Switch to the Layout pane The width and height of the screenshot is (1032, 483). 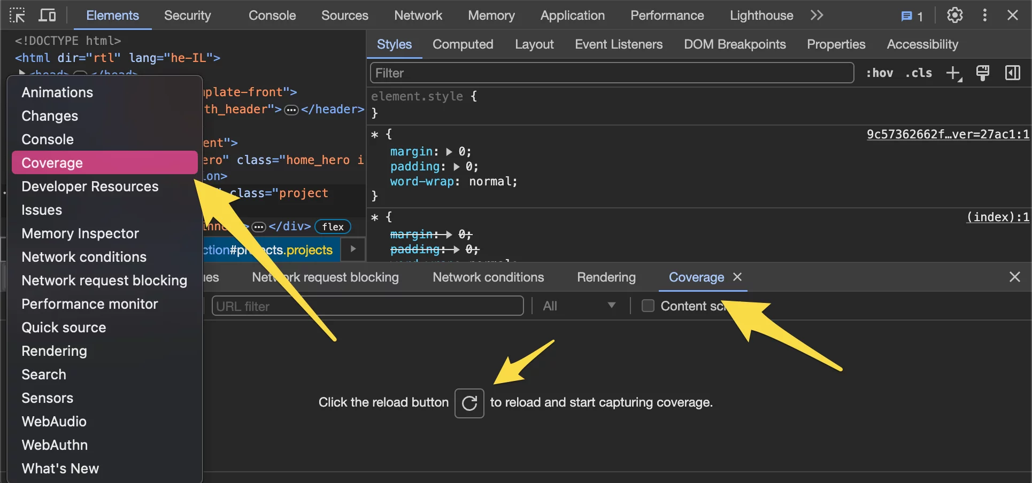click(x=534, y=44)
